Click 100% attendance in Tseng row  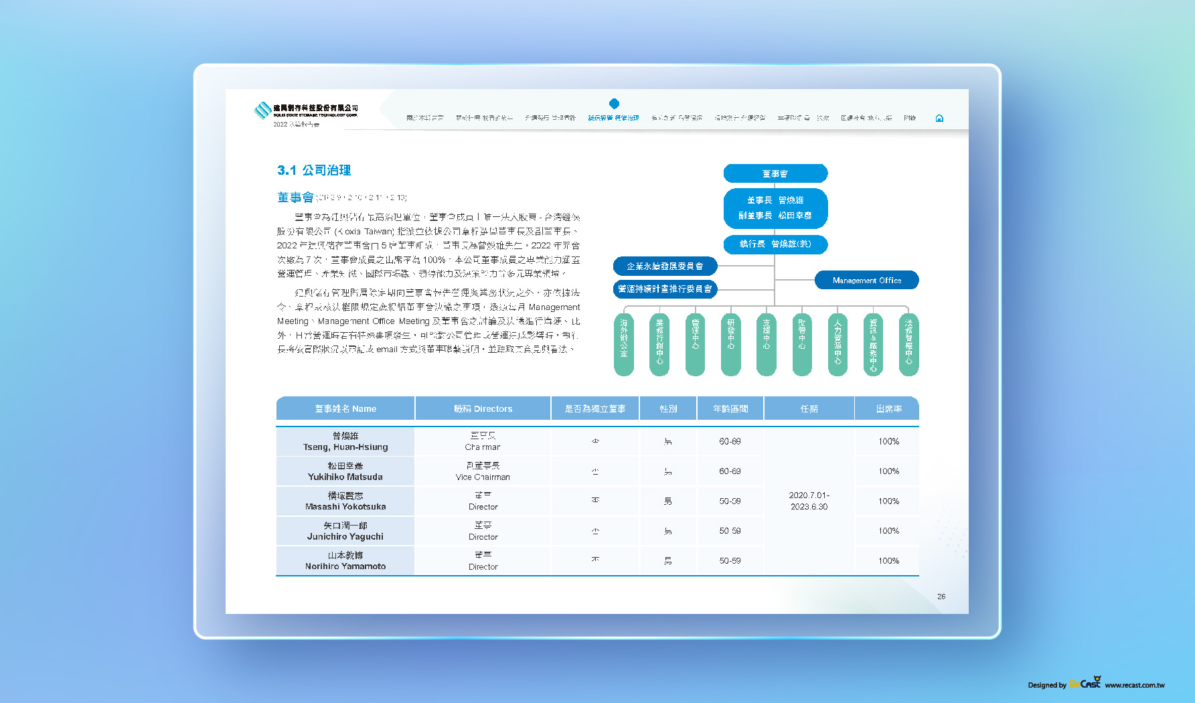888,441
